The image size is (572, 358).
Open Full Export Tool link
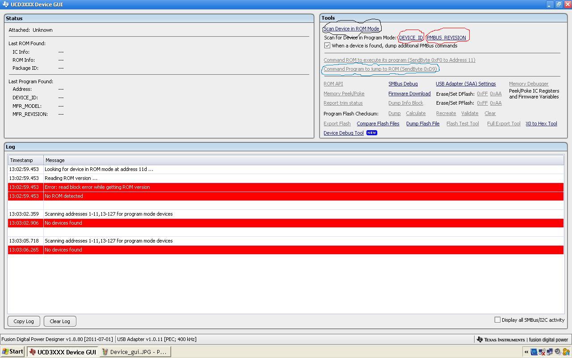[x=503, y=124]
